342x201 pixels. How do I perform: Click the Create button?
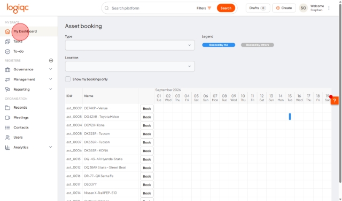pyautogui.click(x=284, y=8)
